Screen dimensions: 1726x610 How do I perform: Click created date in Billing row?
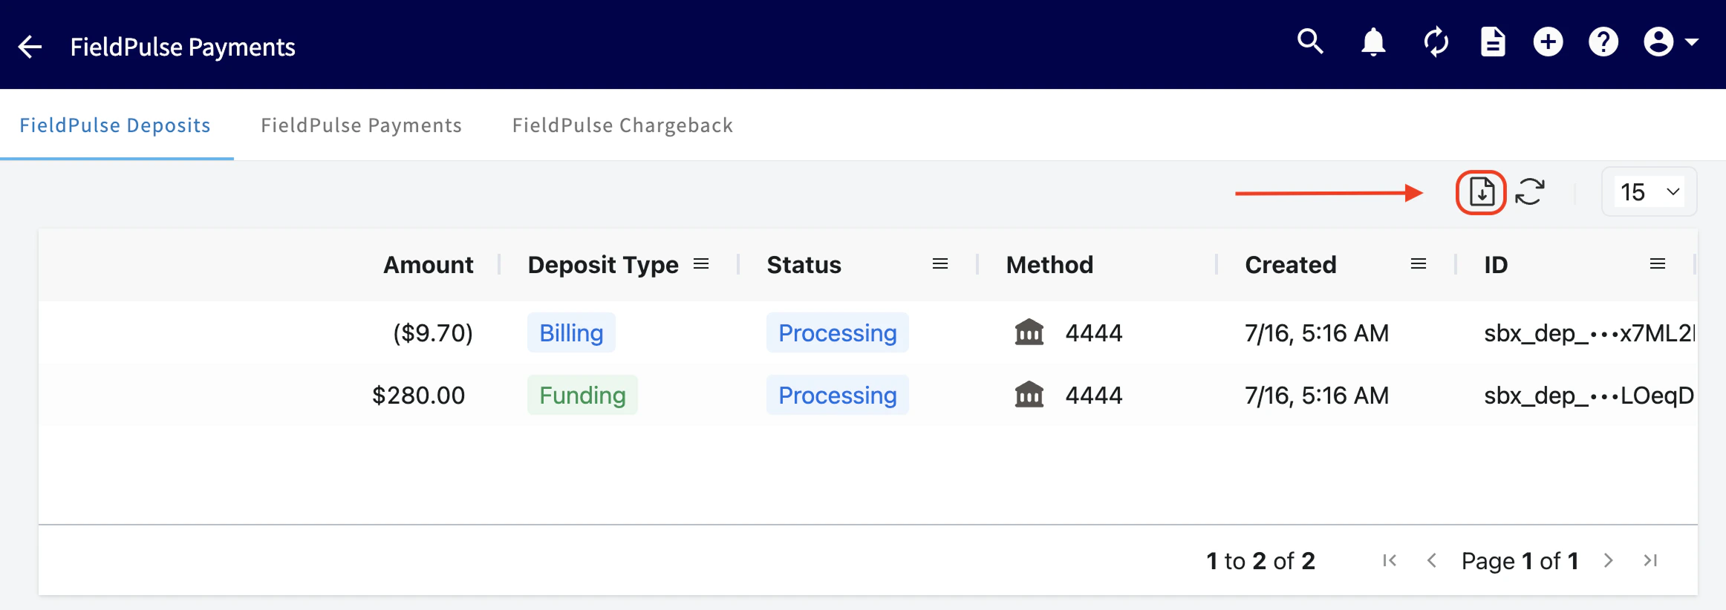click(x=1317, y=333)
